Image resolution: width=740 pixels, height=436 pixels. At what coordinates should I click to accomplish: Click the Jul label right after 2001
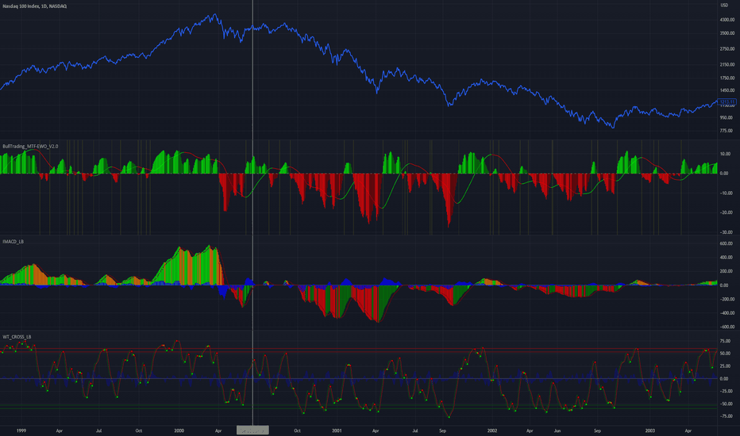coord(414,430)
